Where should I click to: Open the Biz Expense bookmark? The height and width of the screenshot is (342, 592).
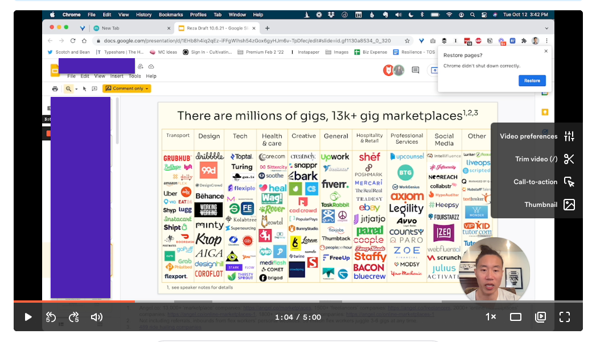(371, 52)
